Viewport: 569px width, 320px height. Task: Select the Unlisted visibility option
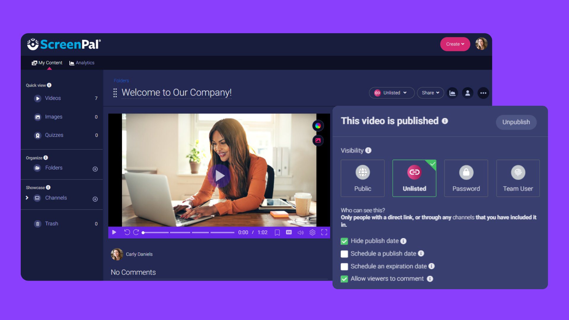414,178
